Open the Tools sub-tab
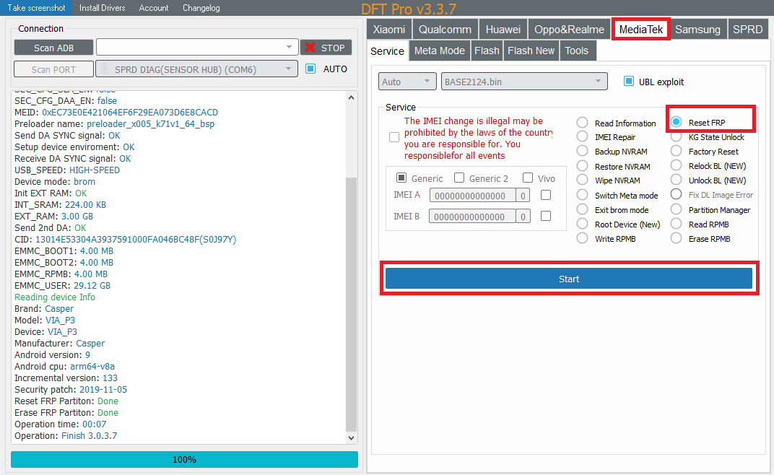774x475 pixels. [577, 51]
